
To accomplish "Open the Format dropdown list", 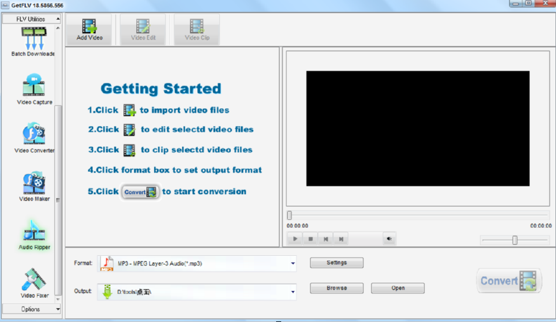I will [293, 263].
